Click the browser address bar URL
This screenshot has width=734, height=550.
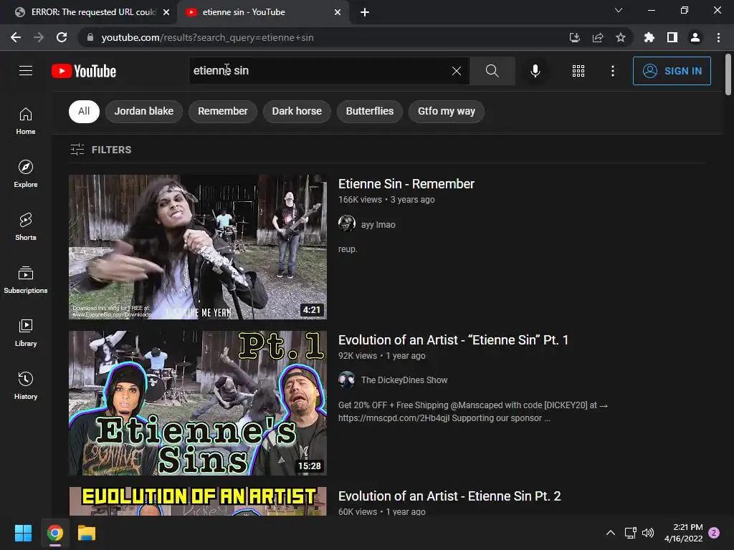click(x=207, y=37)
